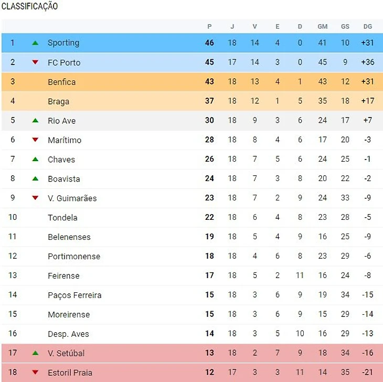
Task: Open the Braga team link
Action: click(58, 101)
